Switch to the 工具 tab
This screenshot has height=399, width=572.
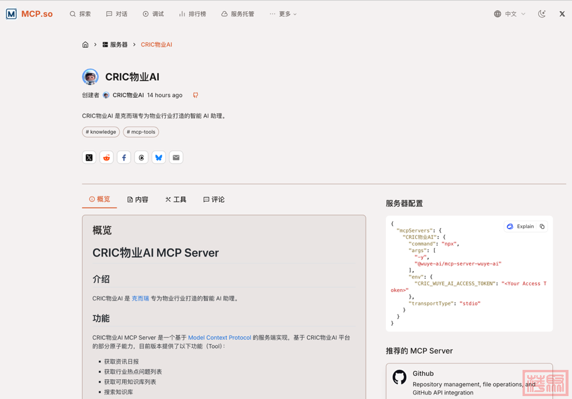176,199
